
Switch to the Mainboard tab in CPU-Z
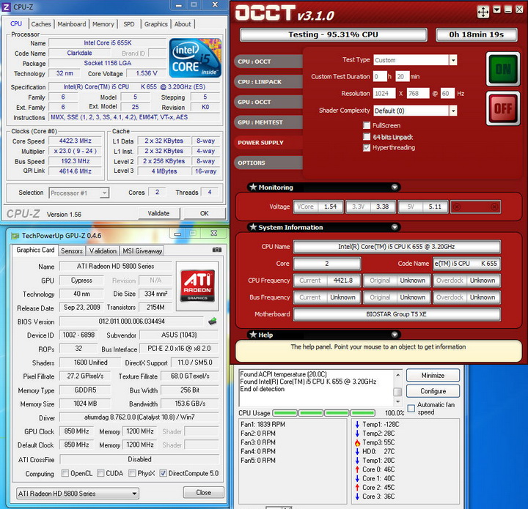click(71, 24)
